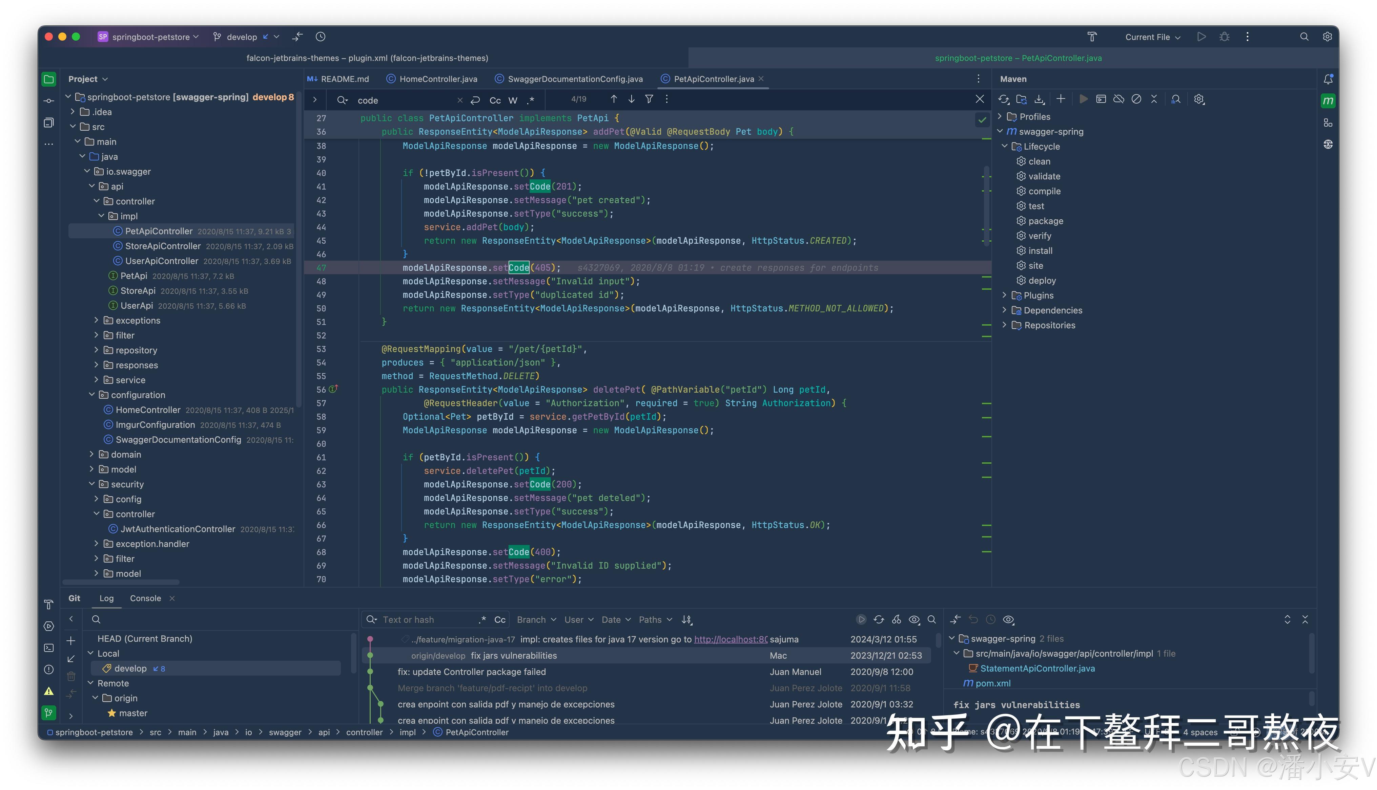
Task: Click cherry-pick icon in Git log
Action: (x=897, y=620)
